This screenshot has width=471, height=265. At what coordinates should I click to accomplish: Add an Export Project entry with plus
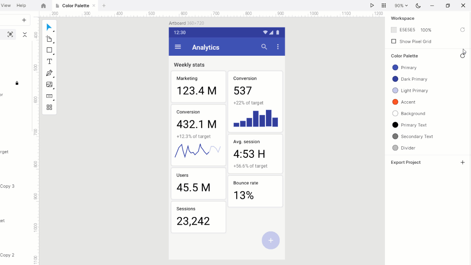(462, 163)
